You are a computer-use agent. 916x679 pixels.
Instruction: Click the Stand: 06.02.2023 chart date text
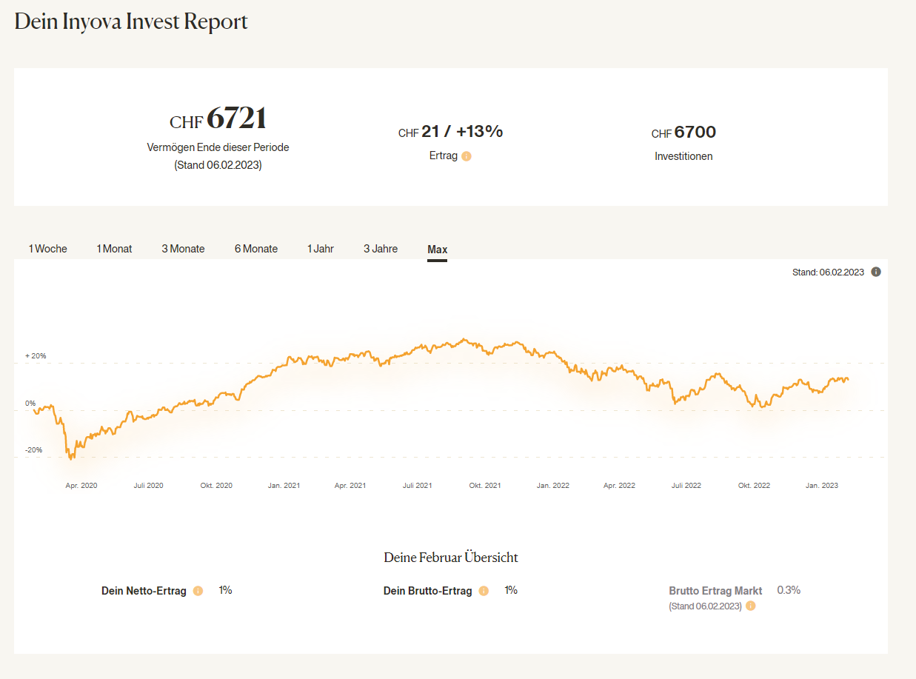tap(828, 272)
